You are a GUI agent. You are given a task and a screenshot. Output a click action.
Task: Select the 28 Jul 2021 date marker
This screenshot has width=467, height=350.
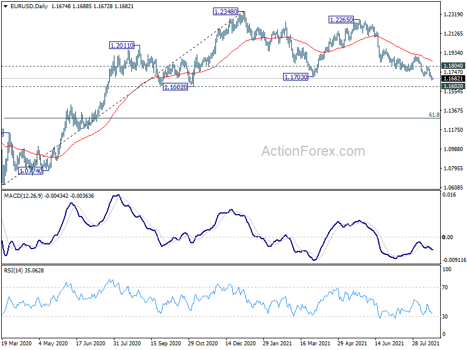coord(426,343)
